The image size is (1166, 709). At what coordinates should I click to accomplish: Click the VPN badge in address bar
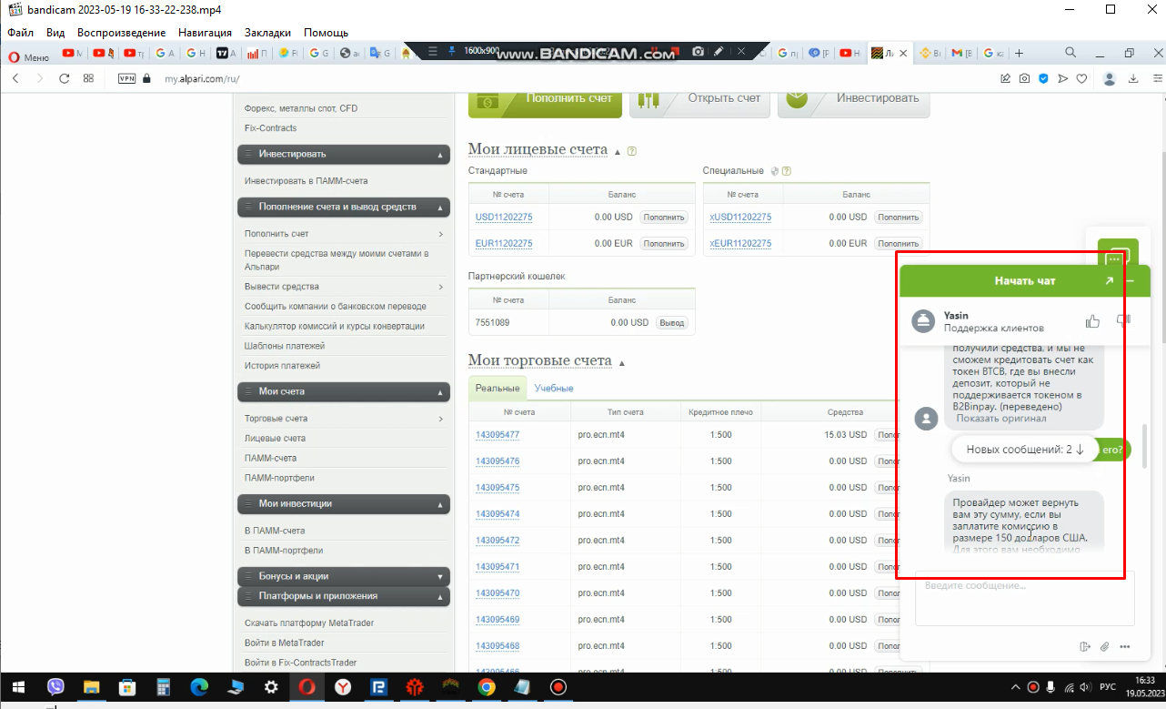pyautogui.click(x=126, y=78)
